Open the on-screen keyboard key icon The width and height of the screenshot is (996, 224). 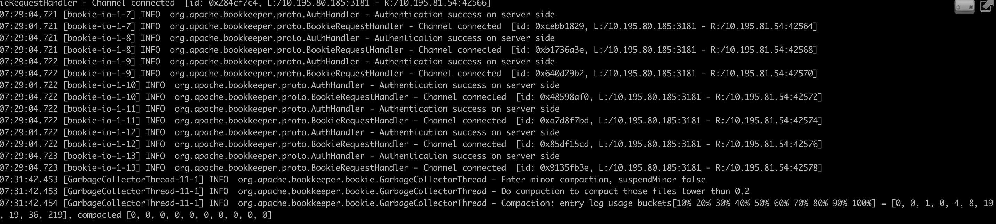pyautogui.click(x=964, y=7)
